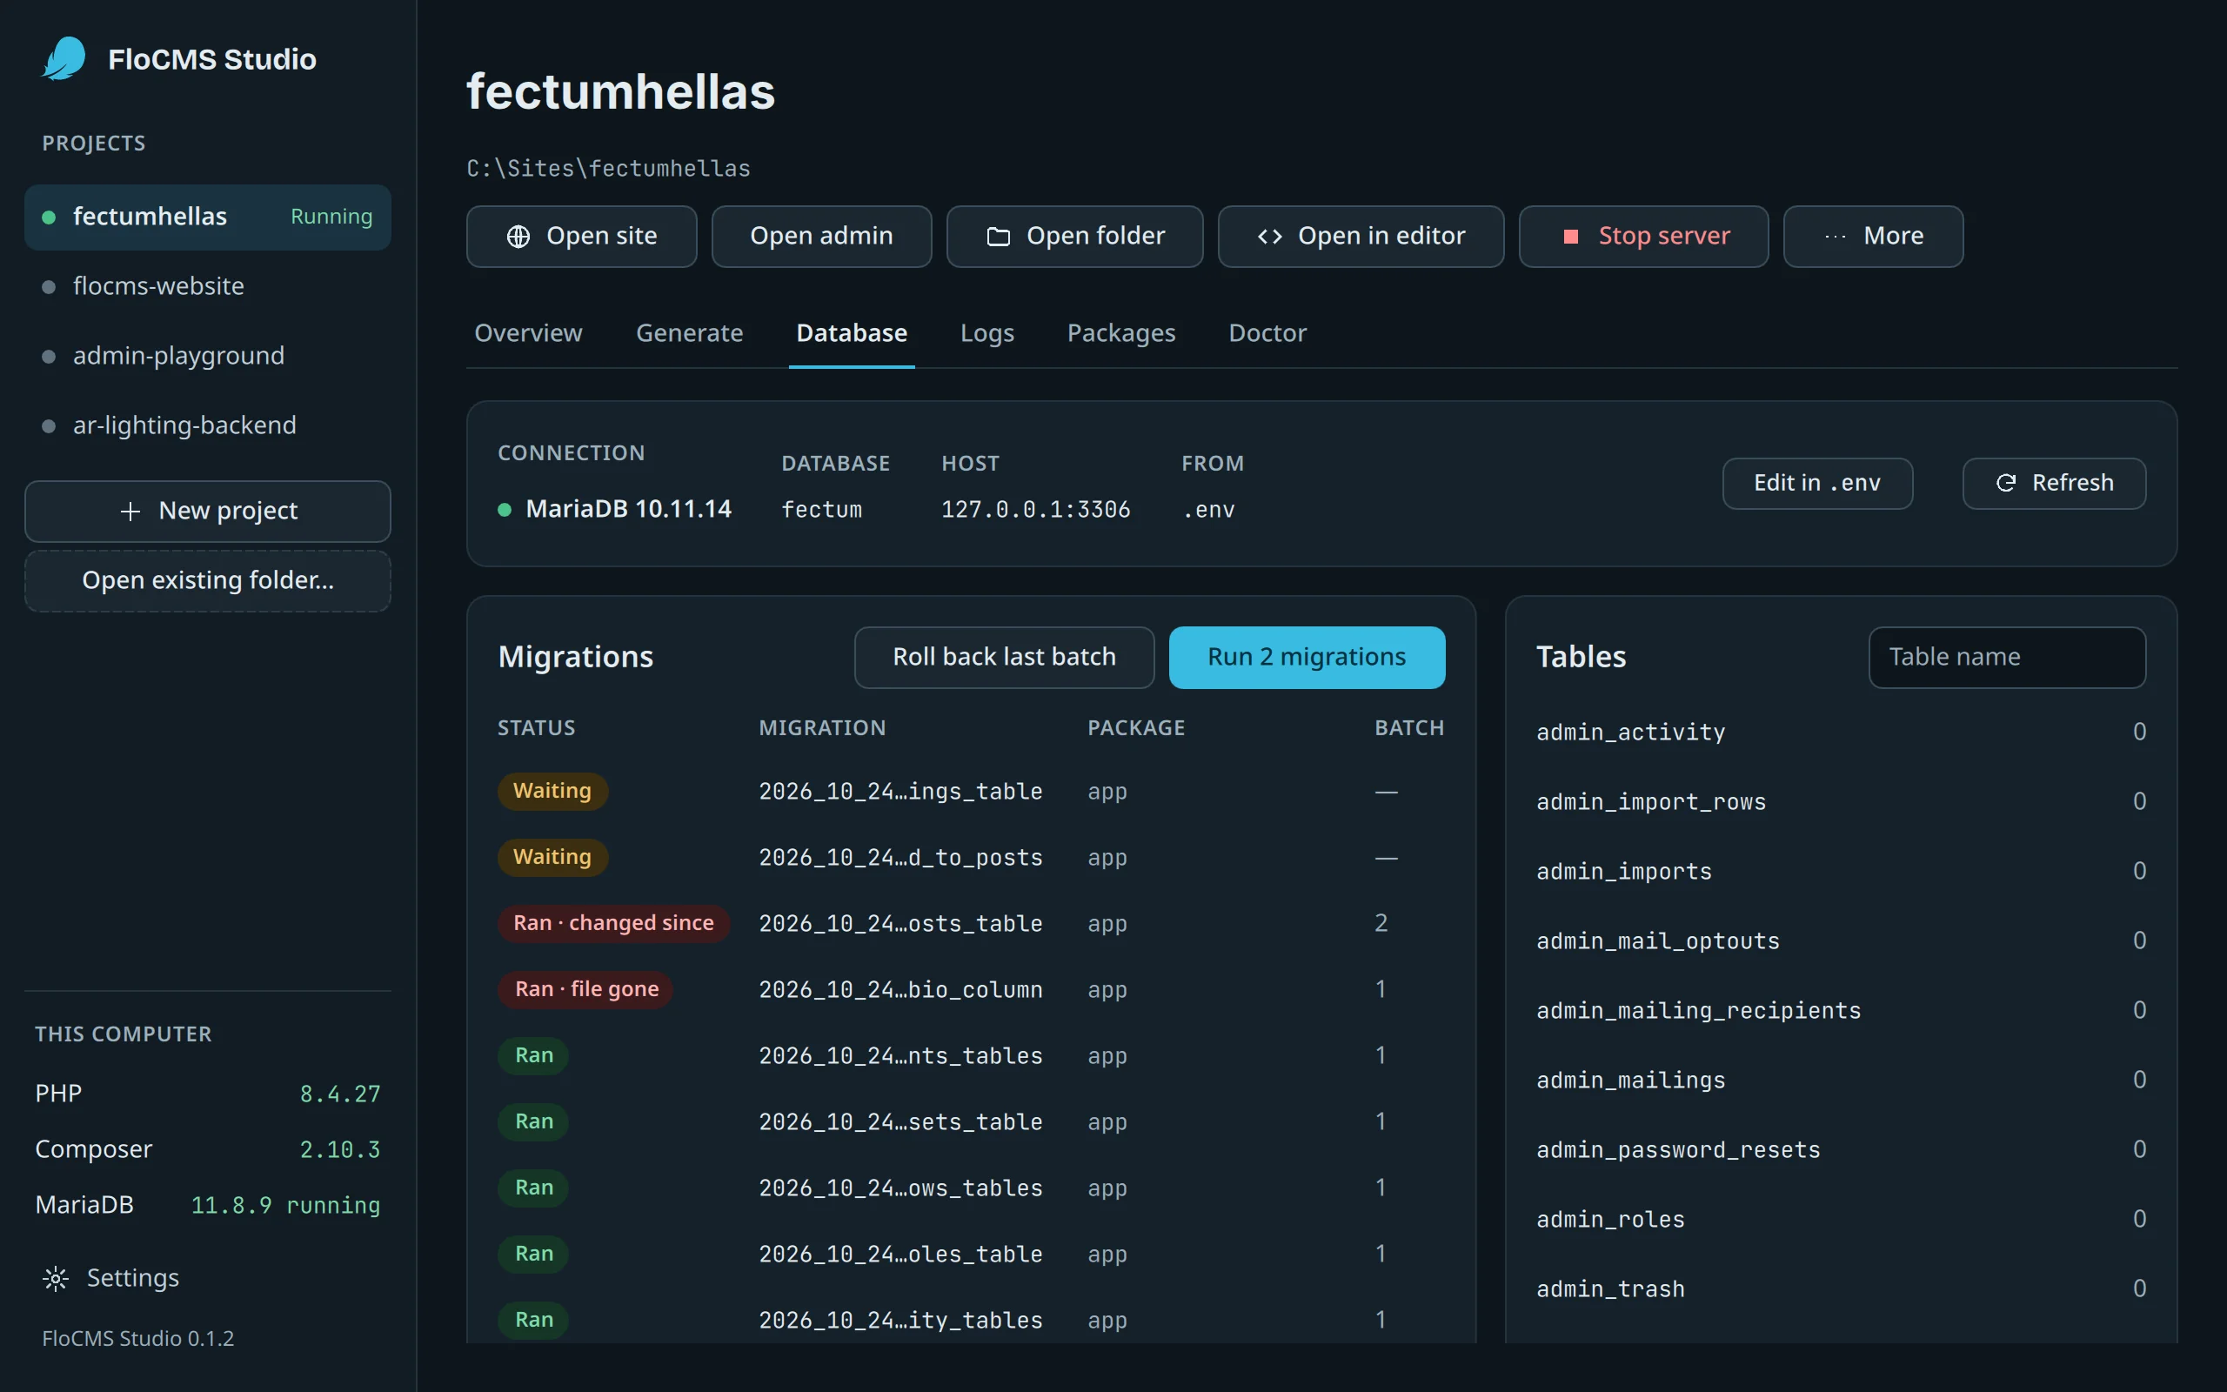Click the green status dot beside MariaDB 10.11.14
The image size is (2227, 1392).
(x=505, y=509)
